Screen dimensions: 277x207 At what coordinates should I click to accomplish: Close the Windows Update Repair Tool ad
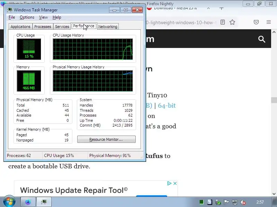coord(175,184)
